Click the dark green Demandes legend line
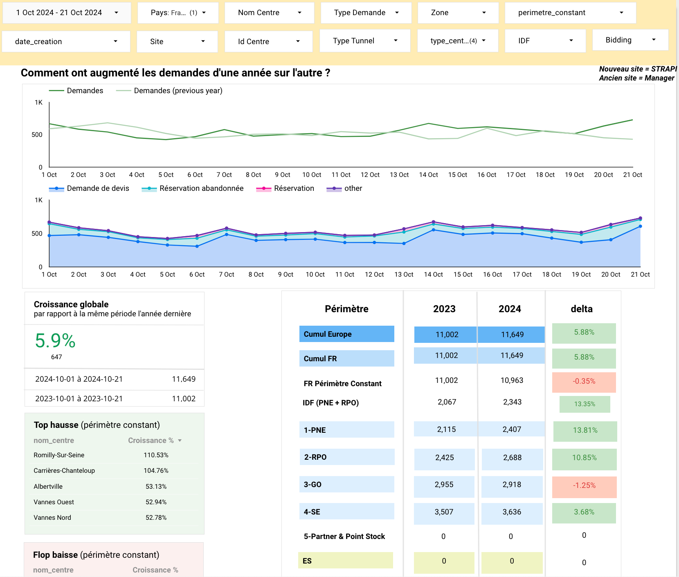The width and height of the screenshot is (679, 577). click(x=56, y=91)
